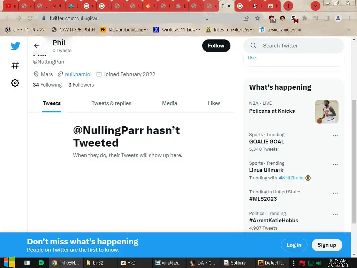Viewport: 357px width, 268px height.
Task: Follow the Phil account
Action: point(216,46)
